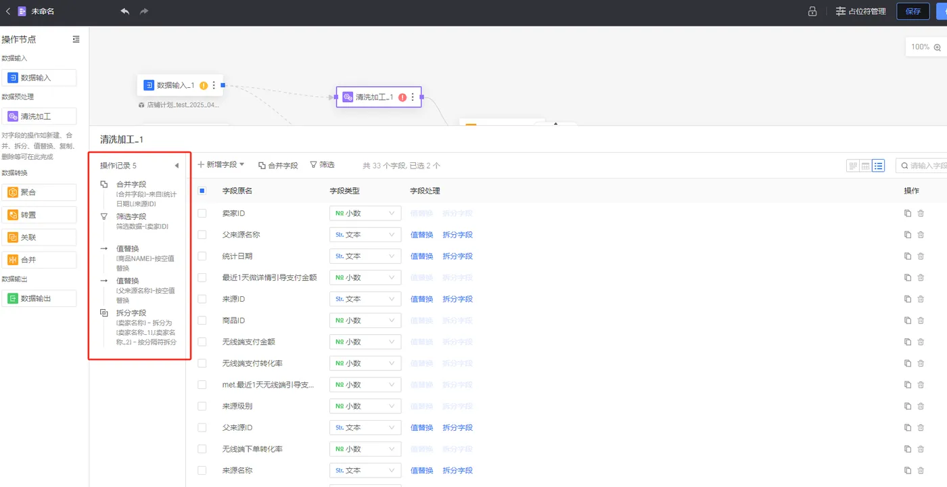The height and width of the screenshot is (487, 947).
Task: Click the red error icon on 清洗加工_1 node
Action: (402, 97)
